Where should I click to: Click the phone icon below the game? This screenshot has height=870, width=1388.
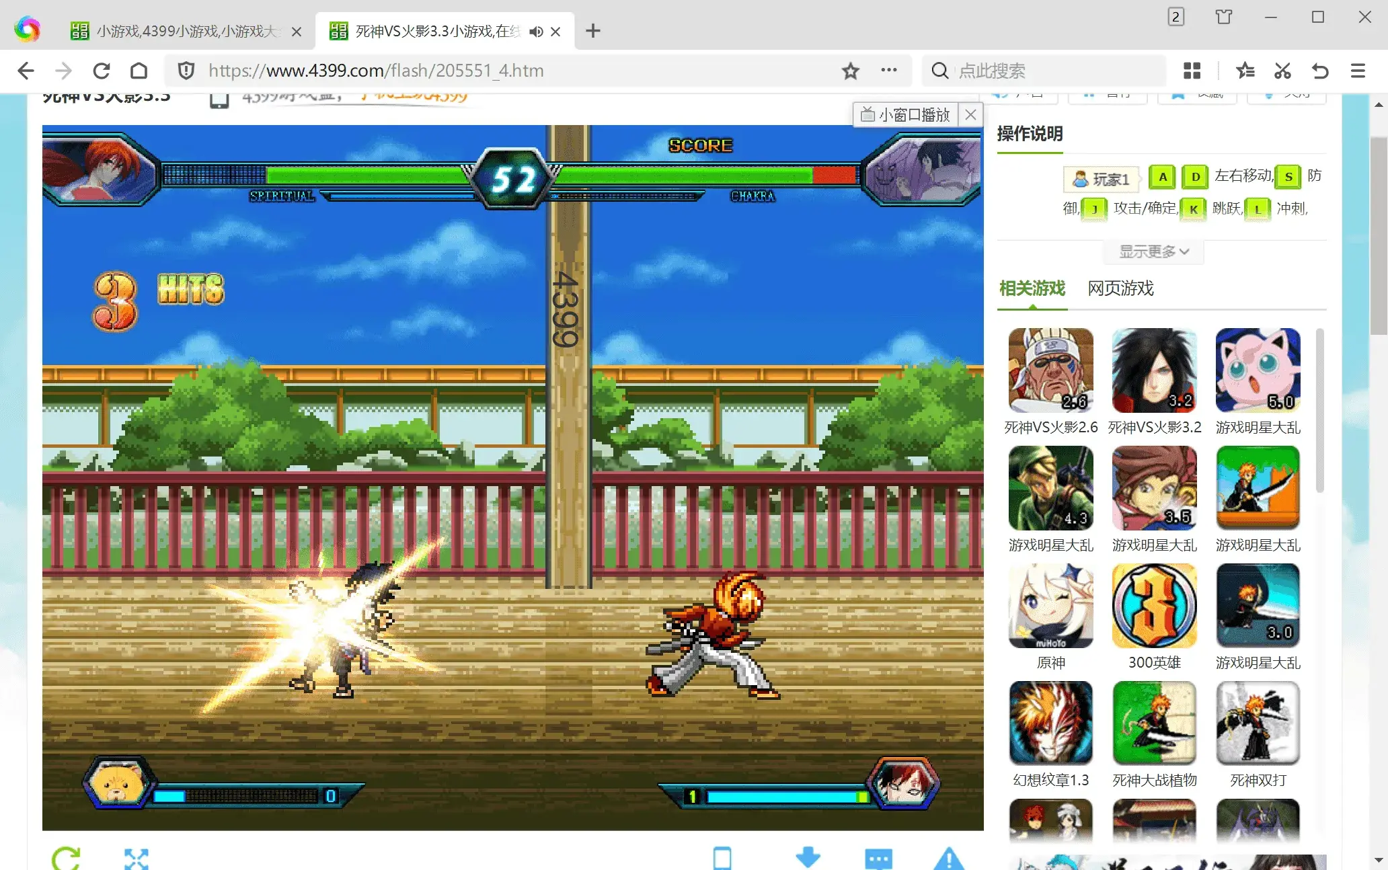click(722, 858)
